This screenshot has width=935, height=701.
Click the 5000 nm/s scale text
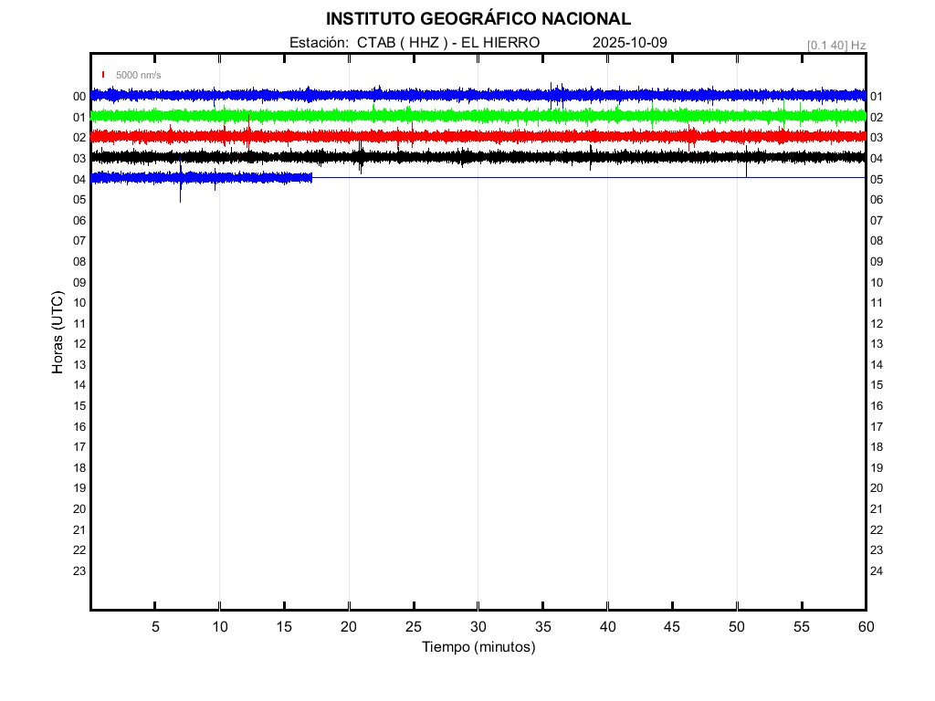[x=138, y=75]
